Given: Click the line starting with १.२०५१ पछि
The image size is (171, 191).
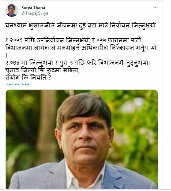Looking at the screenshot, I should 73,40.
